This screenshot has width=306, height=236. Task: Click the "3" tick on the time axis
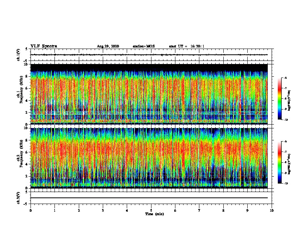point(103,211)
